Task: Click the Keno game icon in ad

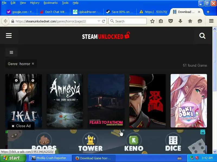Action: [x=133, y=140]
